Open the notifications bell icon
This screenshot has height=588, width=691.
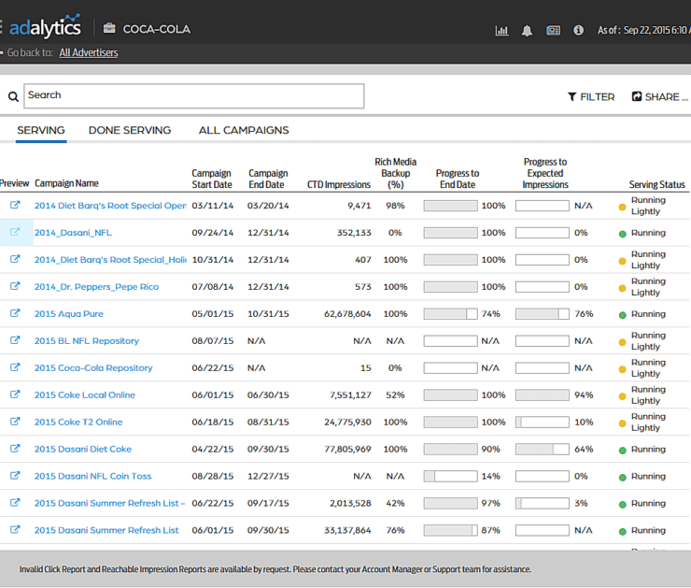pyautogui.click(x=527, y=31)
